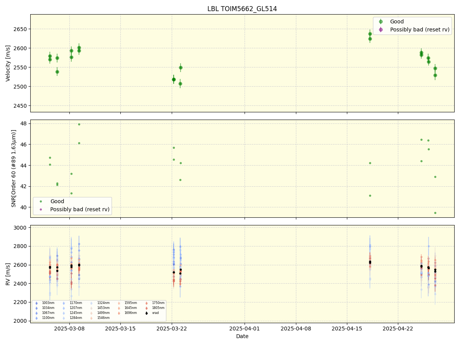This screenshot has width=460, height=345.
Task: Click the 1245nm legend entry
Action: click(72, 313)
